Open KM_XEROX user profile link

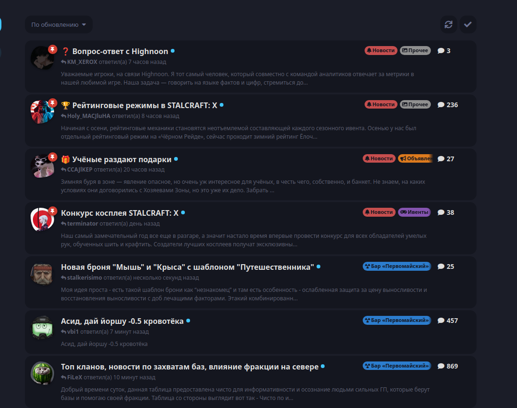tap(82, 62)
